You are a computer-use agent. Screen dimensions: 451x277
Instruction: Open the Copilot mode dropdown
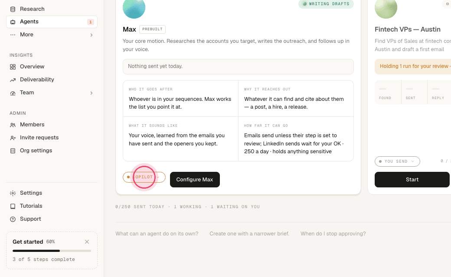click(144, 177)
